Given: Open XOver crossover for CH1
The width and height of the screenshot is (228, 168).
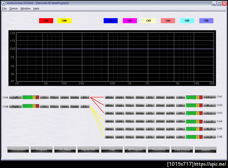Looking at the screenshot, I should 160,97.
